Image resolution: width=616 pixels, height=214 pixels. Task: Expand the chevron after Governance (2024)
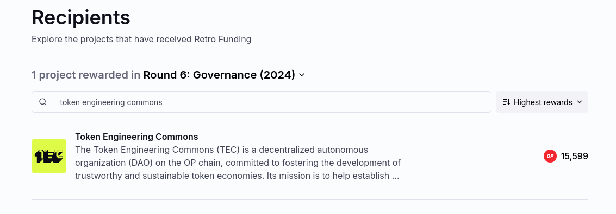[x=302, y=75]
